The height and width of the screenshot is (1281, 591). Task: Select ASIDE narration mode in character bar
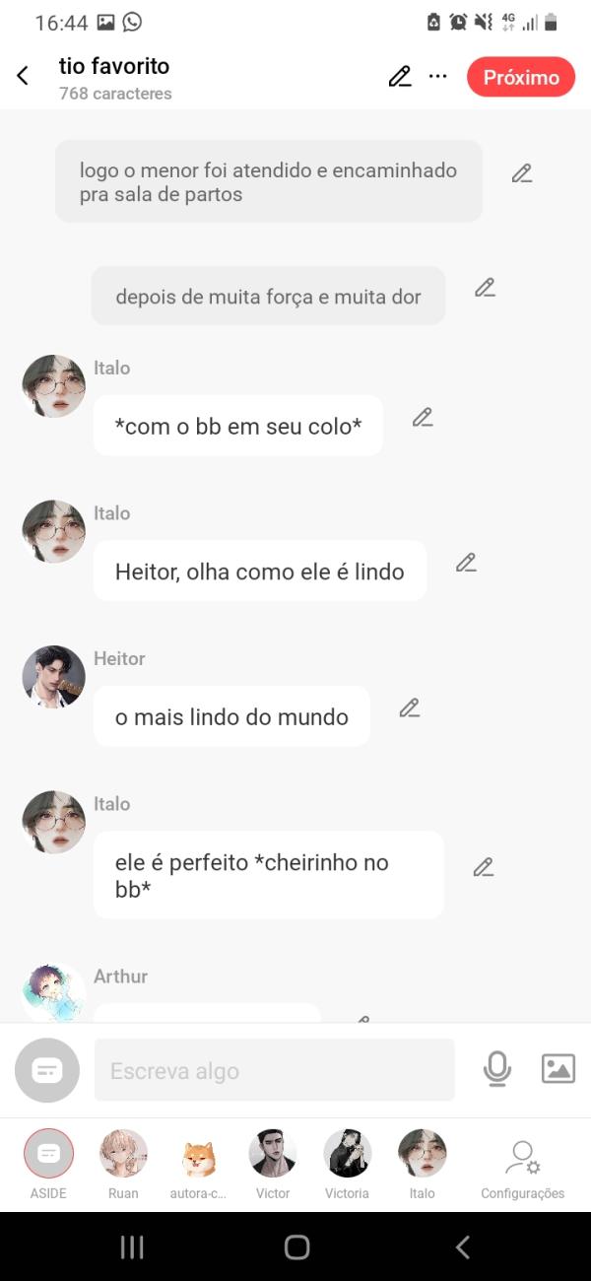(x=48, y=1154)
